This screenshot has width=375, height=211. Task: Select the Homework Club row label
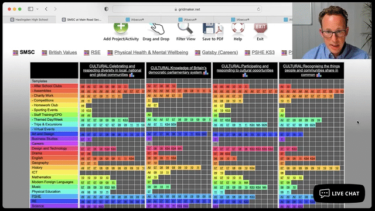54,105
